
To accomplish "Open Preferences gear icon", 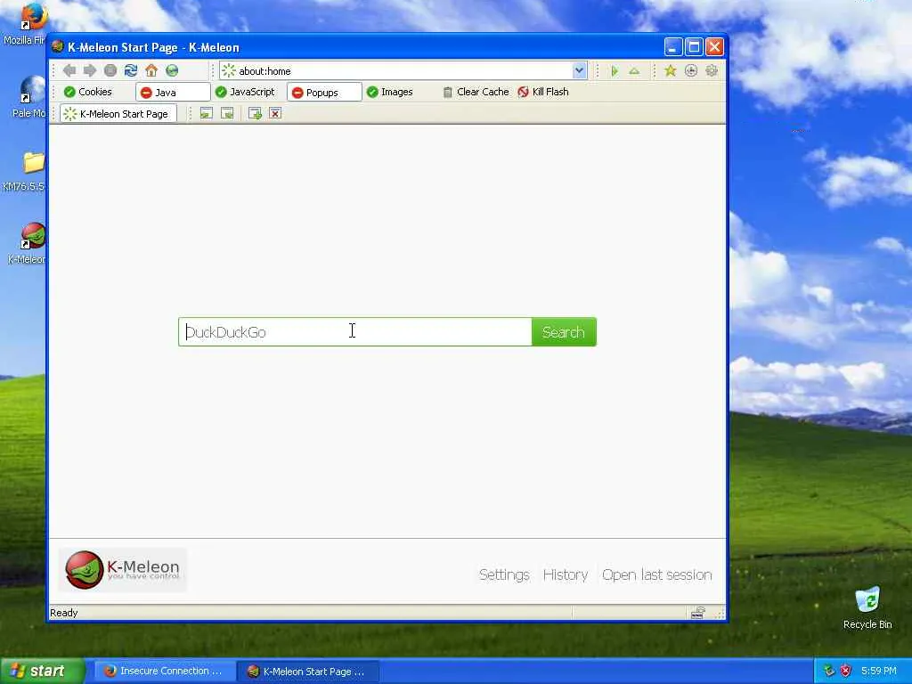I will pyautogui.click(x=712, y=71).
